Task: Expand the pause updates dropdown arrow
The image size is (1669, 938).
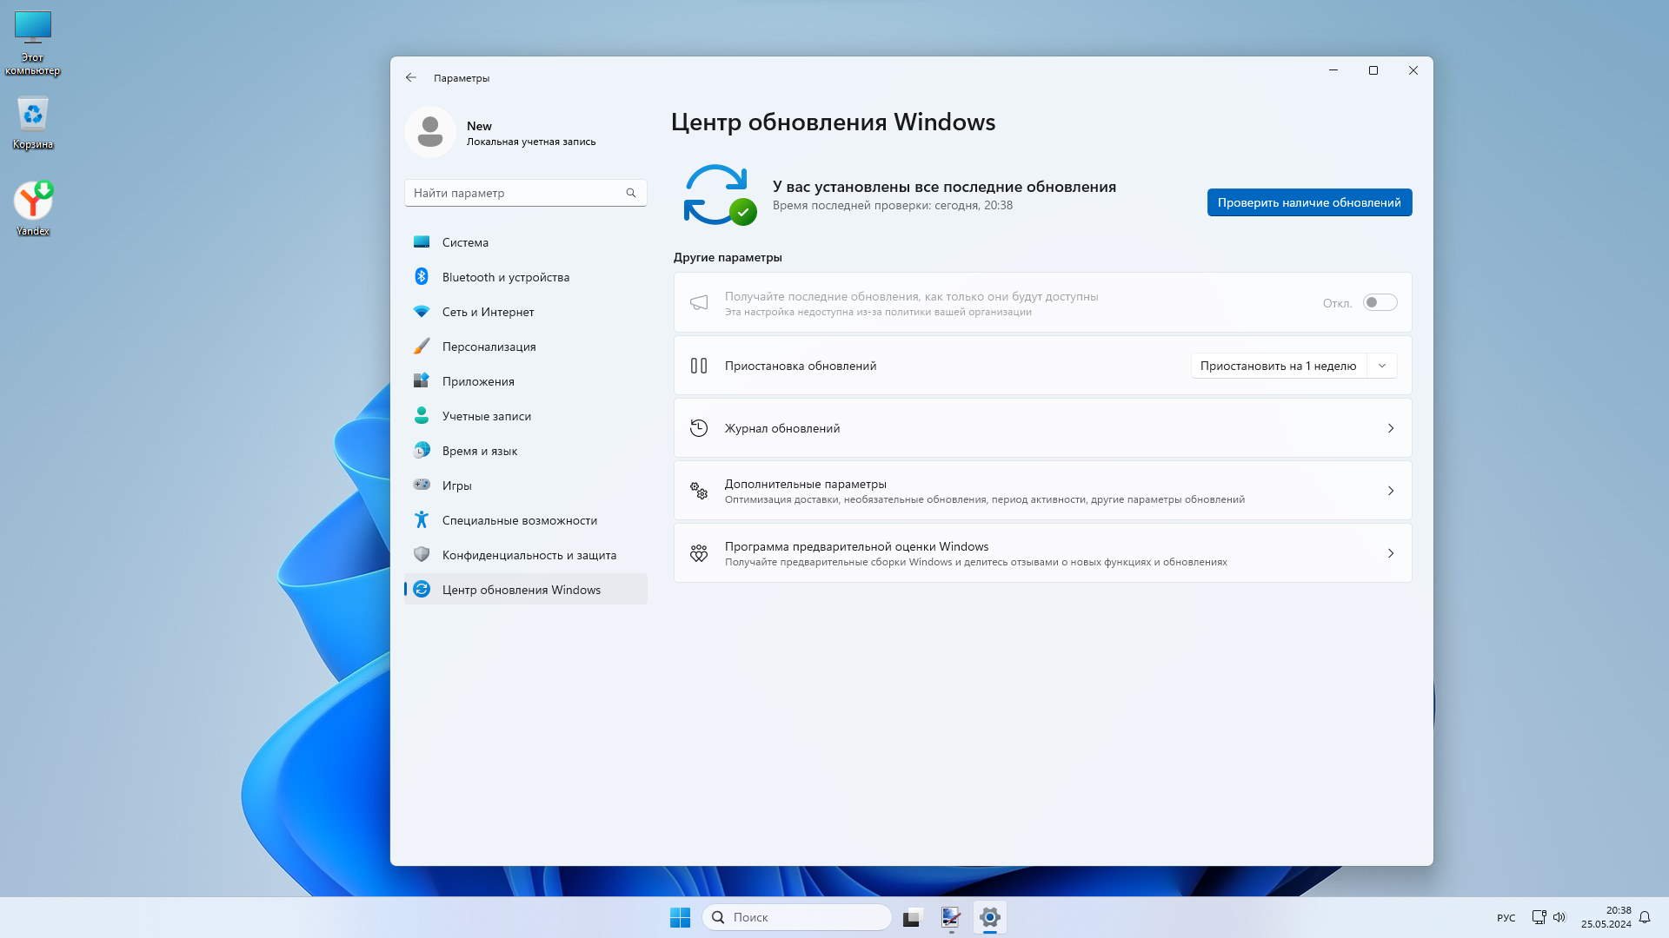Action: [1382, 366]
